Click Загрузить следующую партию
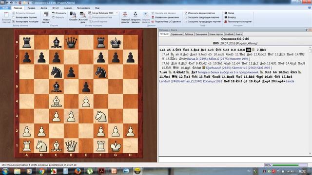Viewport: 312px width, 175px height. (x=202, y=17)
